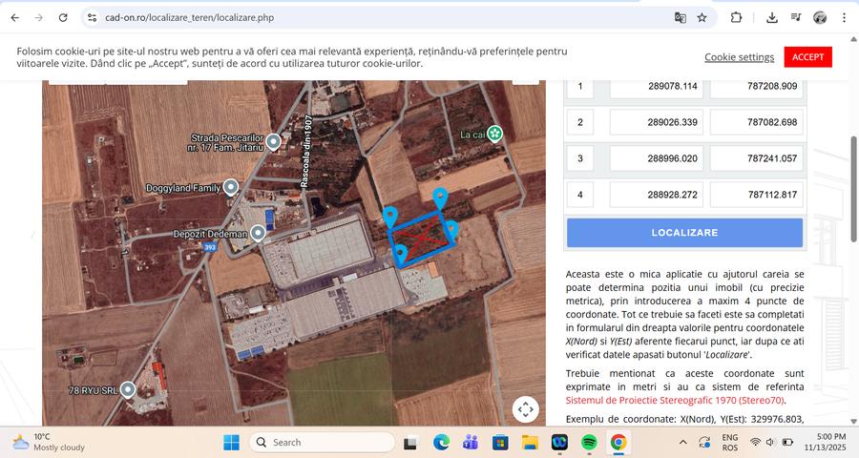
Task: Open Chrome downloads icon
Action: pos(772,17)
